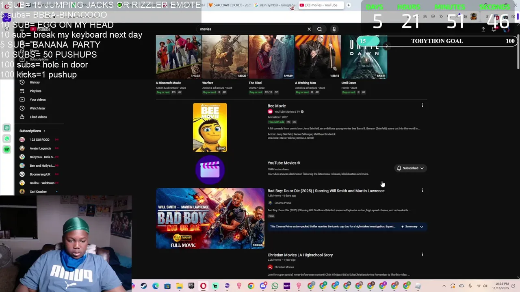Image resolution: width=520 pixels, height=292 pixels.
Task: Click YouTube Movies & TV channel under Bee Movie
Action: (x=287, y=112)
